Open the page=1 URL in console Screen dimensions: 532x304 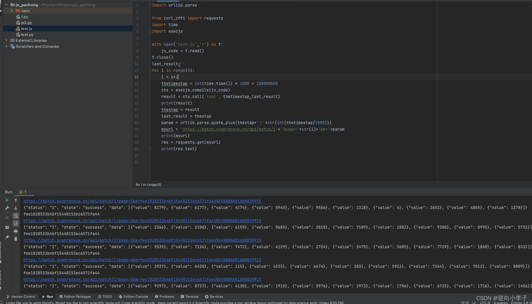[142, 201]
